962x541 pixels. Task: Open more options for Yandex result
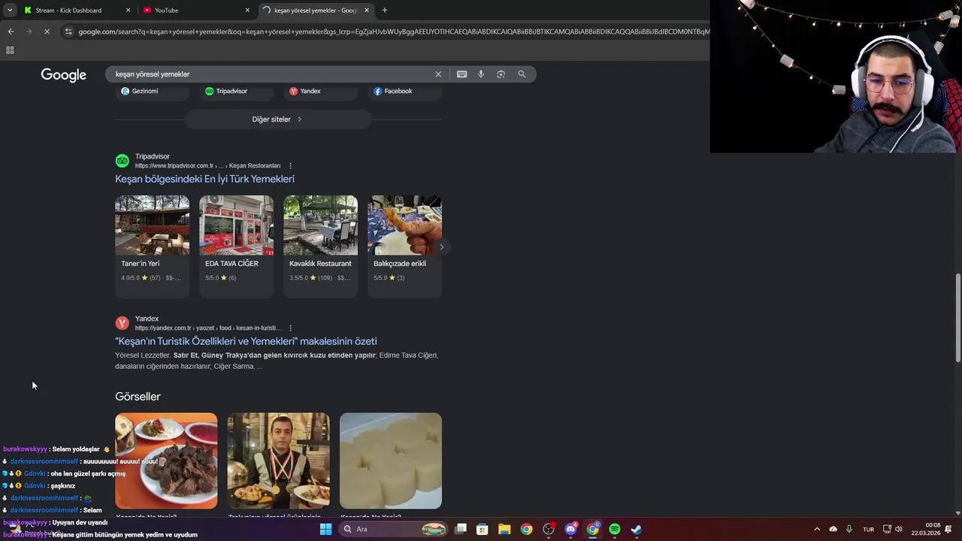pyautogui.click(x=290, y=328)
